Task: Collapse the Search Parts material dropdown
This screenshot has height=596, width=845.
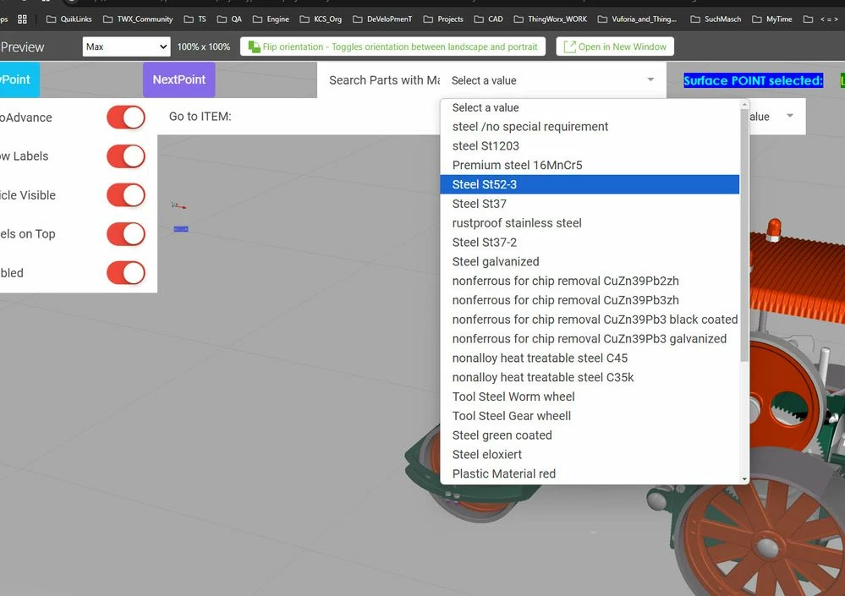Action: pyautogui.click(x=650, y=79)
